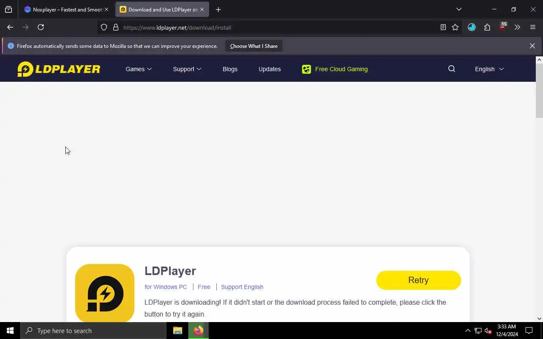Click the LDPlayer yellow app icon
The width and height of the screenshot is (543, 339).
click(x=105, y=293)
